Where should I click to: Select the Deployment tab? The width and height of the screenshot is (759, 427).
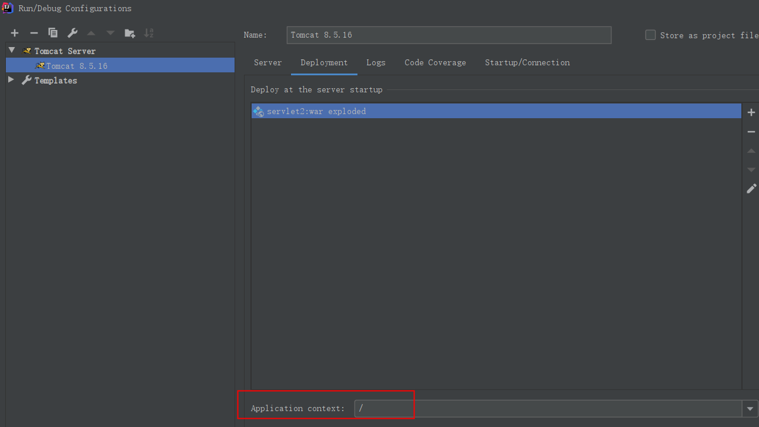pos(324,62)
